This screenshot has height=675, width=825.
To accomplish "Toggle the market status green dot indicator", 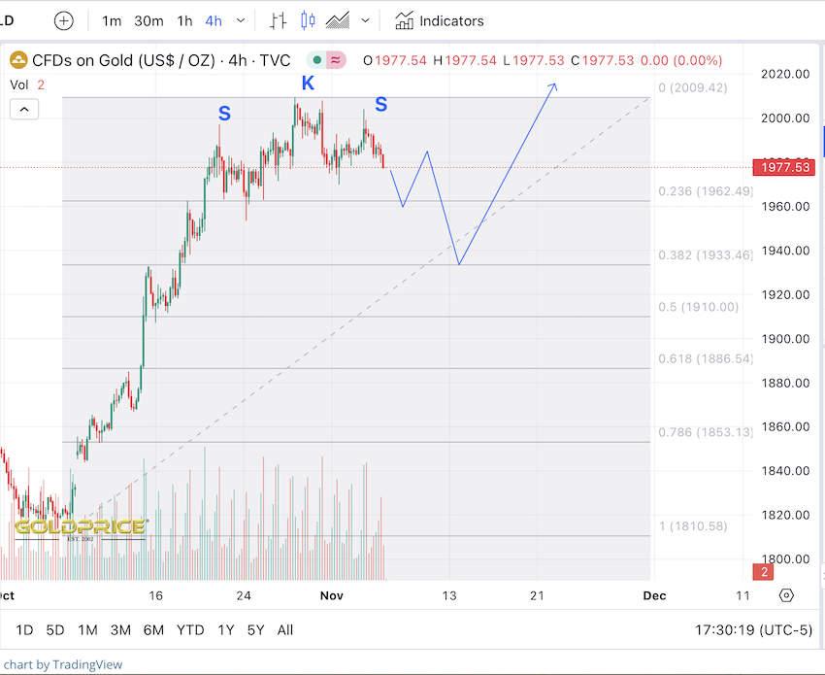I will coord(317,60).
